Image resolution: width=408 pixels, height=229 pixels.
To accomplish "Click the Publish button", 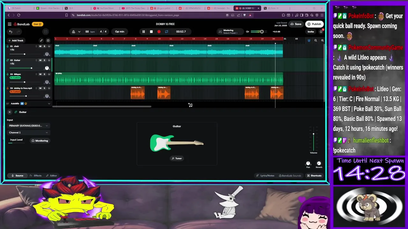I will [x=314, y=24].
